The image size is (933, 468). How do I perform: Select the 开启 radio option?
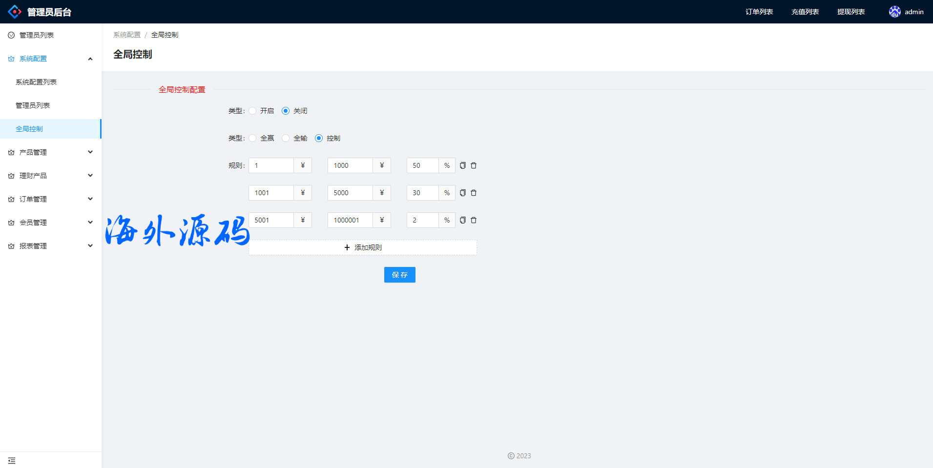tap(252, 111)
